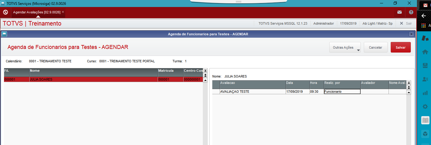
Task: Select the JULIA SOARES employee row
Action: 103,79
